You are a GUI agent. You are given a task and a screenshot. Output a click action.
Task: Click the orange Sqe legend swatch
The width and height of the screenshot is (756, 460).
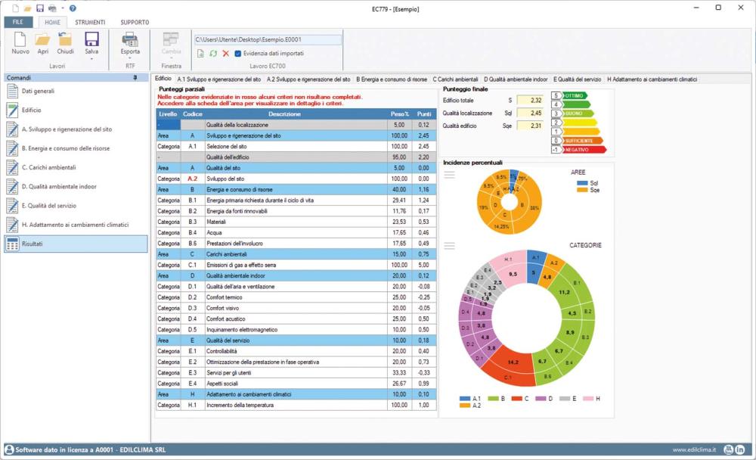point(582,190)
